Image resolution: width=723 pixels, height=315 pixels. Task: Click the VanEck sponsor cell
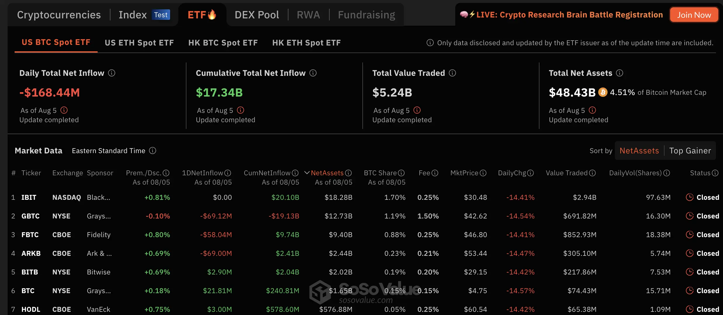pyautogui.click(x=98, y=309)
